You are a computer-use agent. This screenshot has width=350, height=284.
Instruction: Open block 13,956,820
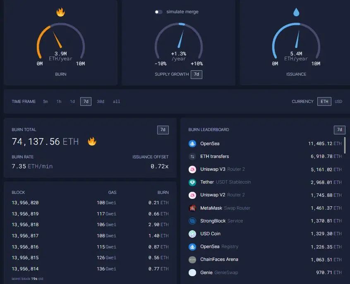coord(25,203)
